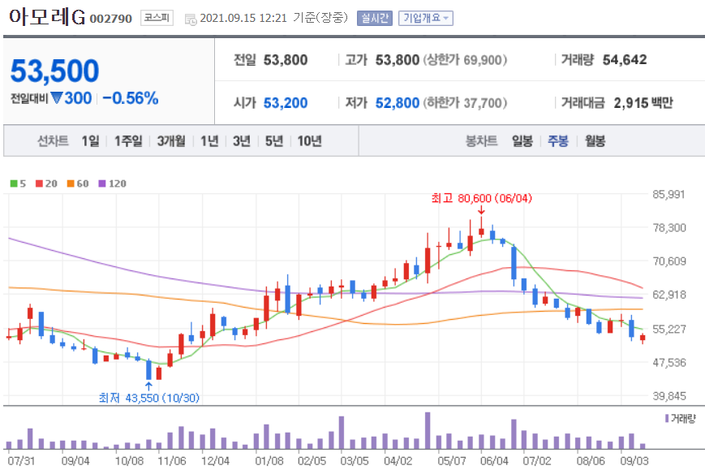This screenshot has width=705, height=470.
Task: Click the 2021.09.15 12:21 timestamp
Action: pos(243,19)
